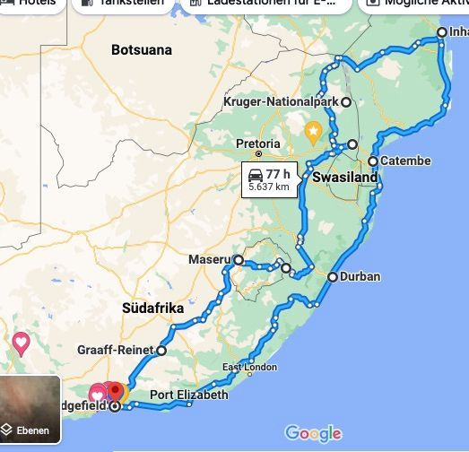This screenshot has height=452, width=469.
Task: Click the Inhambane waypoint at top right
Action: tap(442, 32)
